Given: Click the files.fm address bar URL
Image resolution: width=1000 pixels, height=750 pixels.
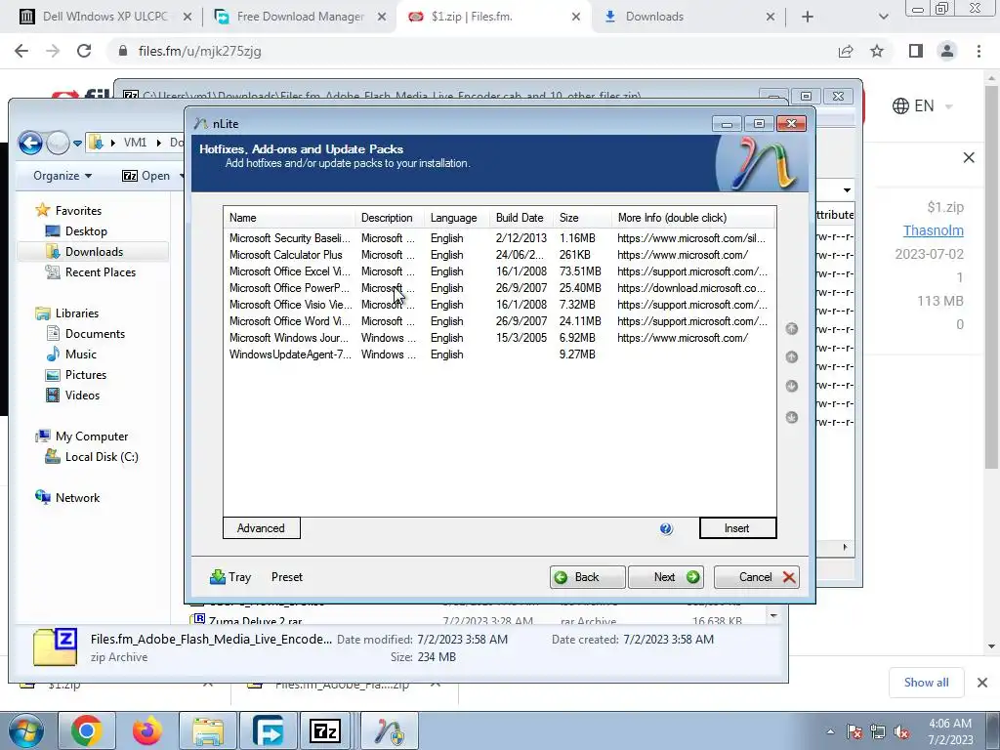Looking at the screenshot, I should 199,51.
